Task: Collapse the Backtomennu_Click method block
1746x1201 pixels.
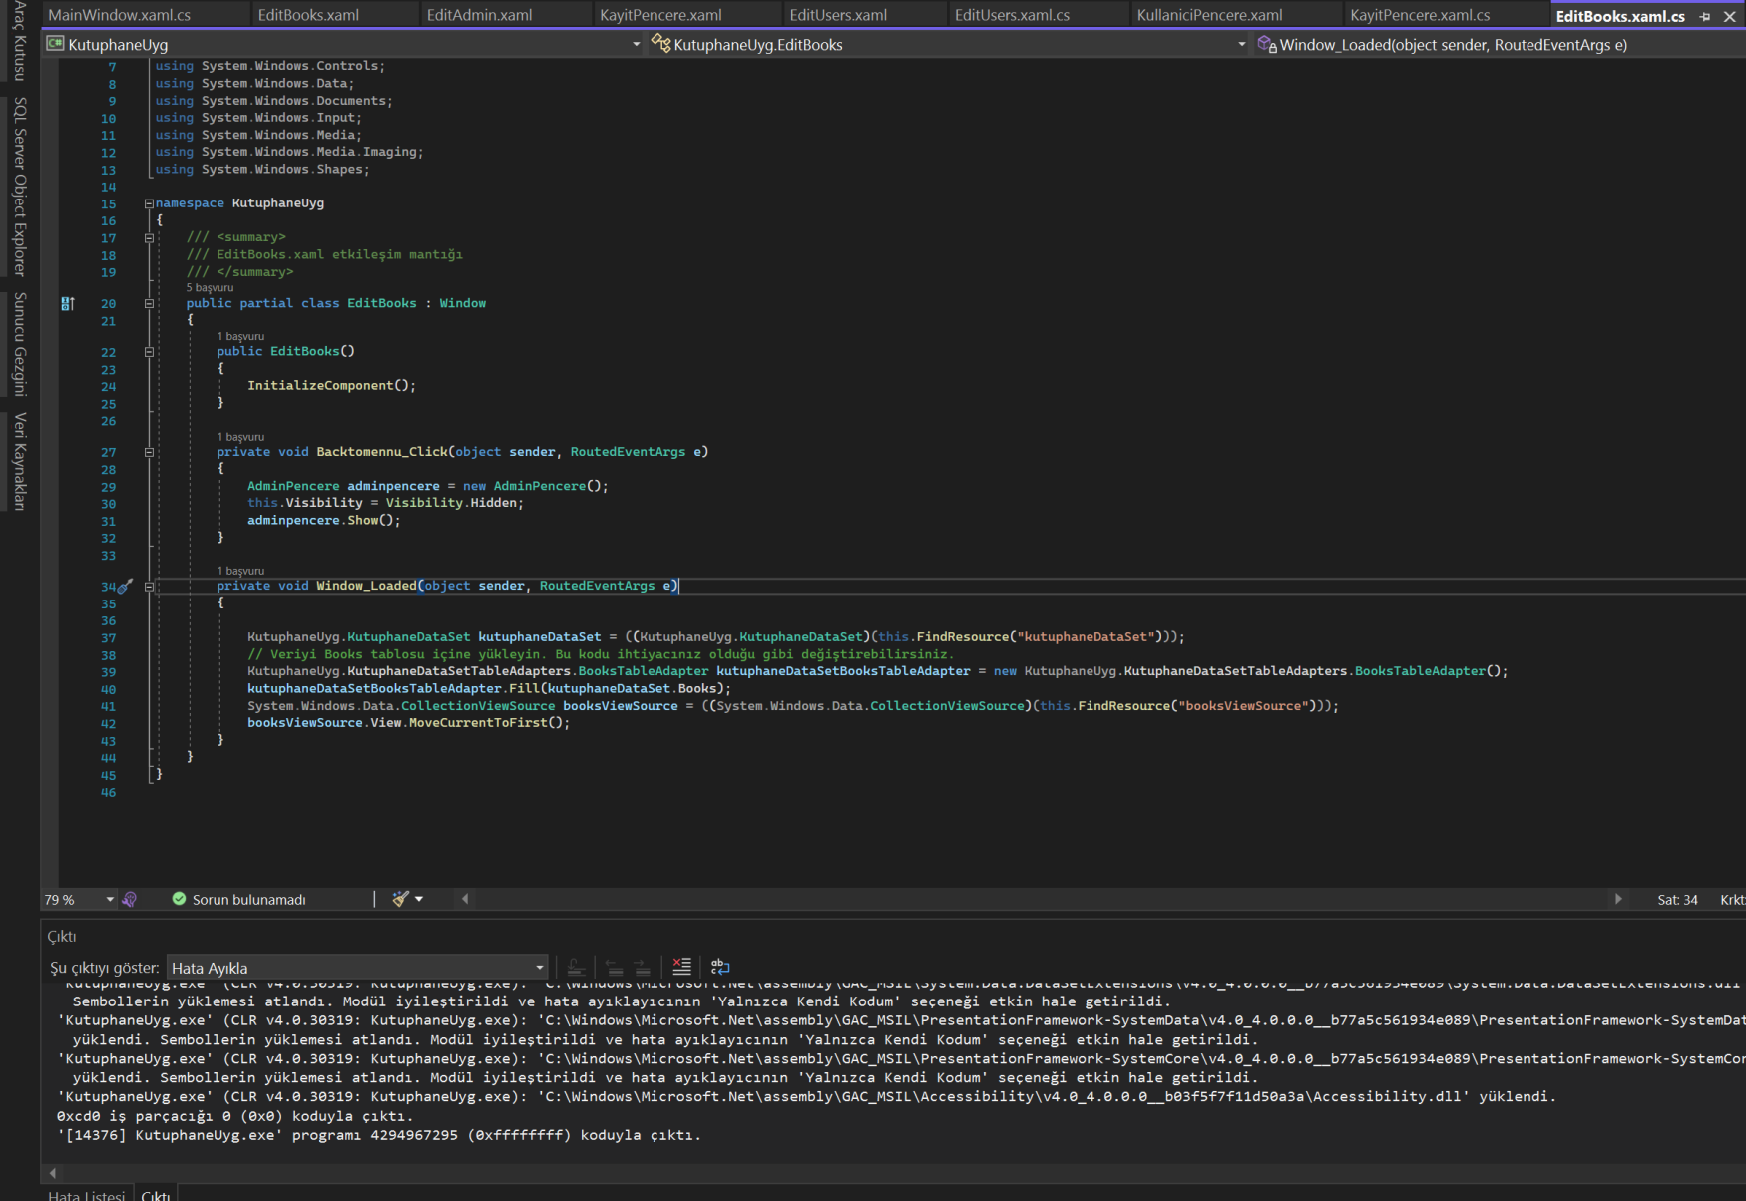Action: [x=149, y=452]
